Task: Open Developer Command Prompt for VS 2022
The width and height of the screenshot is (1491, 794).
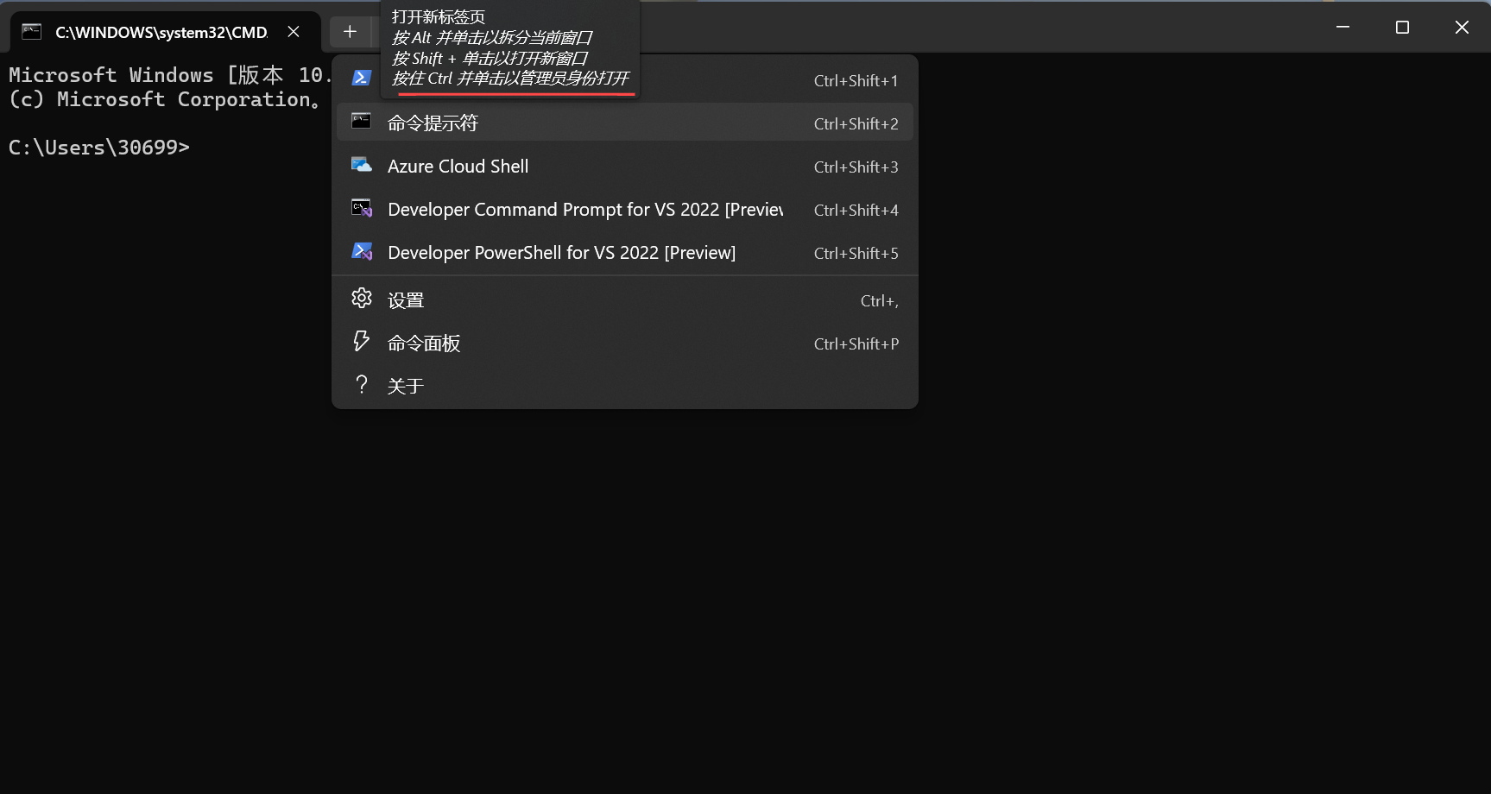Action: (625, 209)
